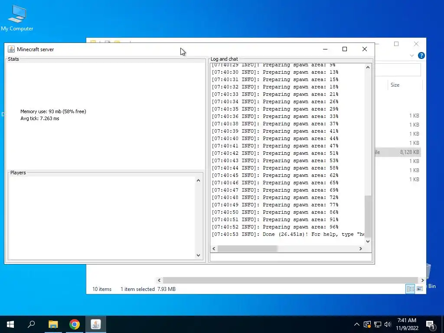
Task: Click log line "Preparing spawn area: 13%"
Action: pos(275,72)
